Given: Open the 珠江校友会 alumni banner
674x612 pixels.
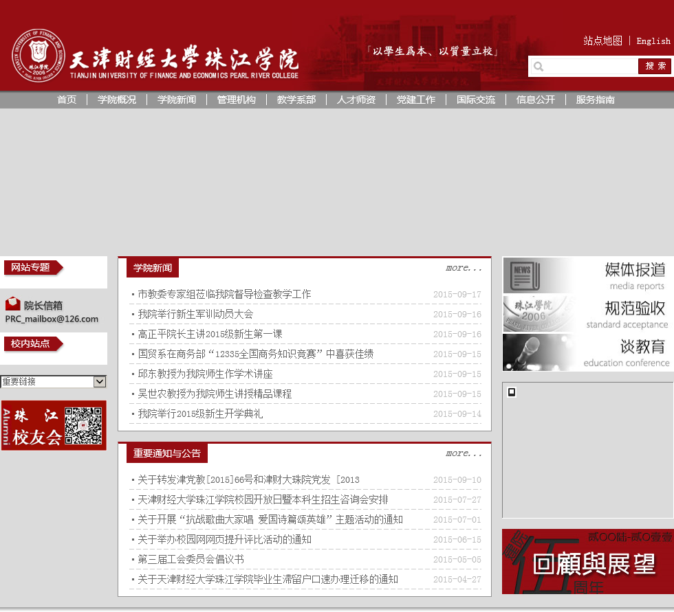Looking at the screenshot, I should (54, 426).
